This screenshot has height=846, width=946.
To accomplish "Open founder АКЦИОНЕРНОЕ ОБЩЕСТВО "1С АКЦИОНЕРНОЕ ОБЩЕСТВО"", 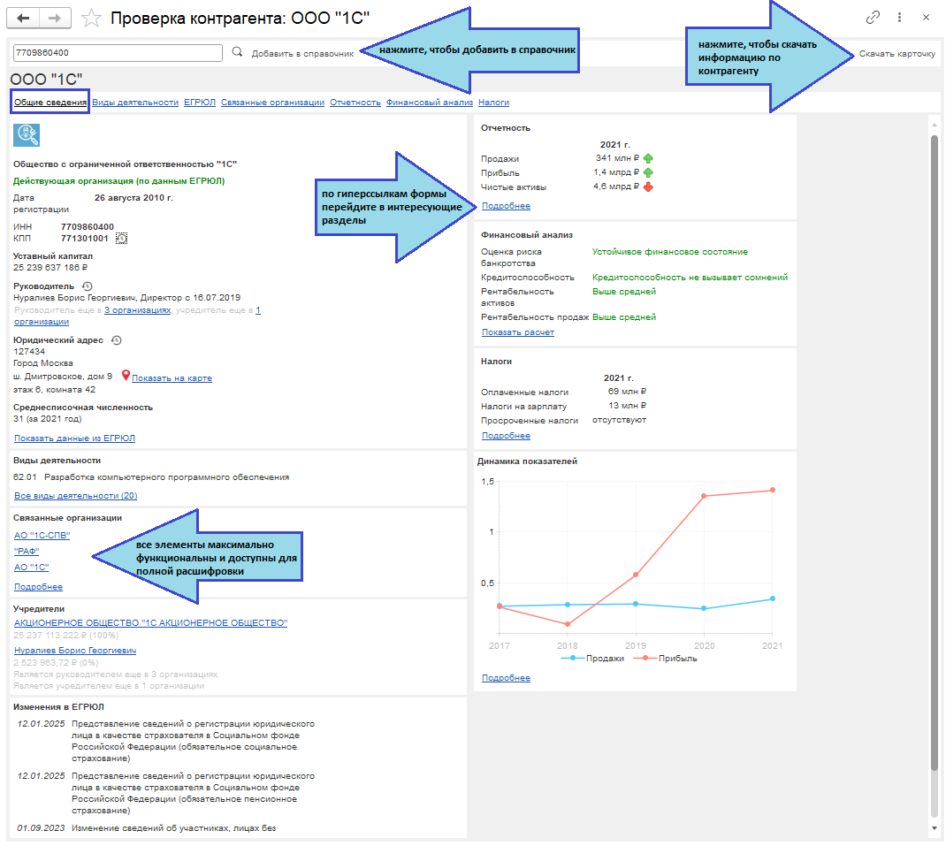I will [x=151, y=622].
